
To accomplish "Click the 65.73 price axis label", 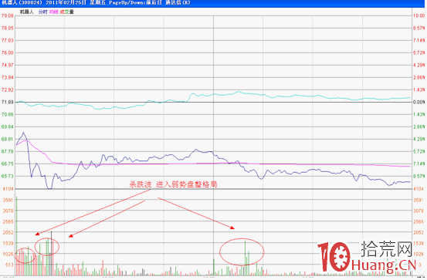I will (8, 176).
